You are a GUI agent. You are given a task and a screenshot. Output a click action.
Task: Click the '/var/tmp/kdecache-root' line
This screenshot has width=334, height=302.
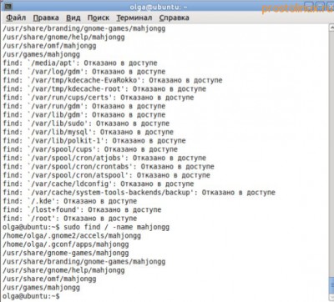coord(104,89)
